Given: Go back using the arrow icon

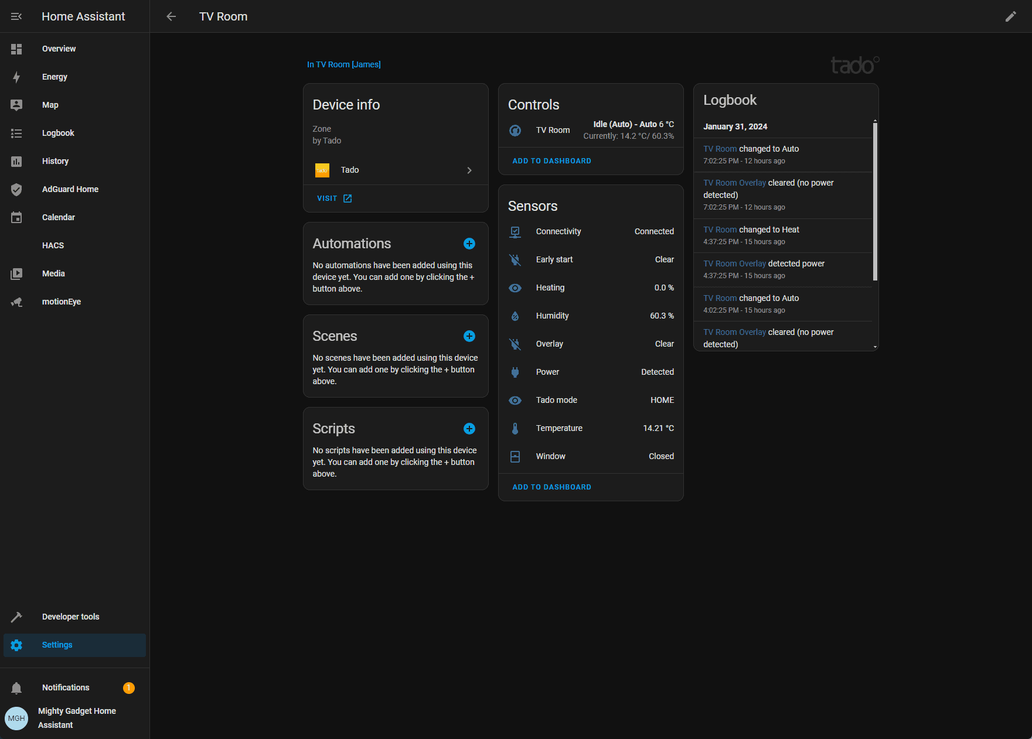Looking at the screenshot, I should [171, 16].
